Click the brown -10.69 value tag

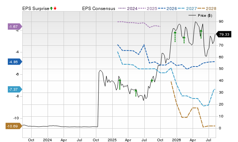click(x=14, y=126)
